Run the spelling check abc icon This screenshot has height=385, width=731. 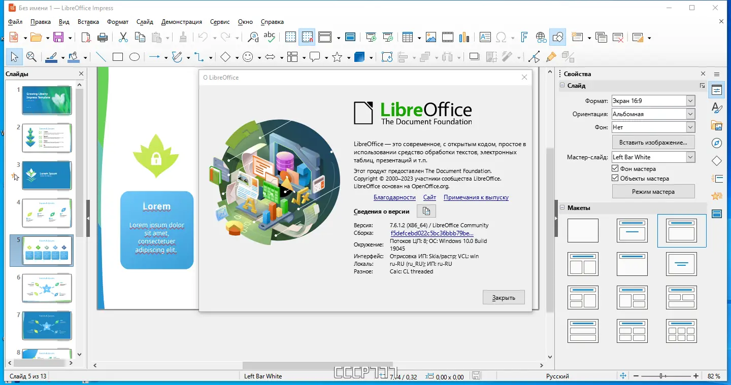tap(269, 37)
